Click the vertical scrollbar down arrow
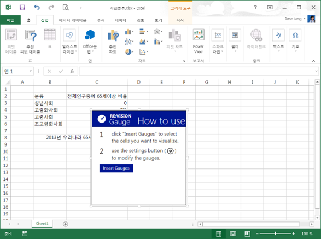 click(317, 218)
